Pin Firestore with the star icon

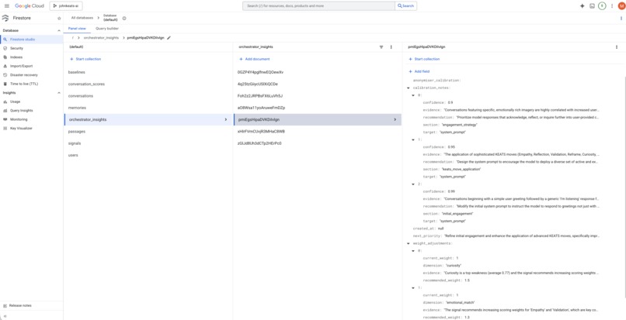[x=59, y=19]
